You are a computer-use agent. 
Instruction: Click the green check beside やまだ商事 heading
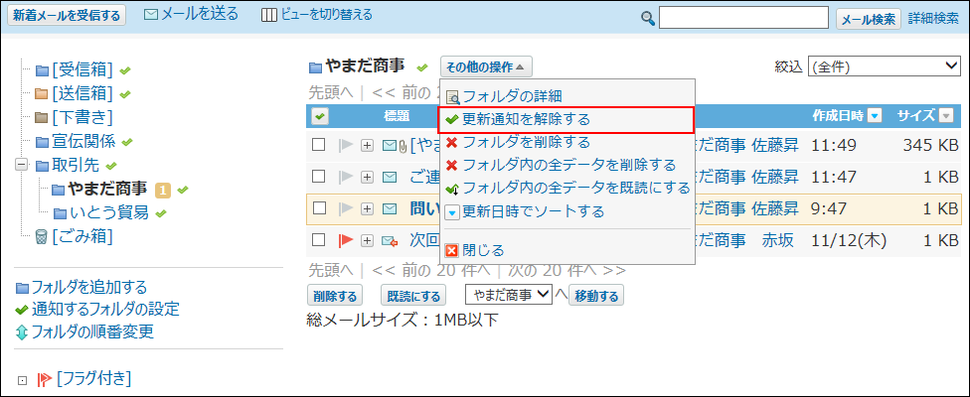tap(422, 66)
